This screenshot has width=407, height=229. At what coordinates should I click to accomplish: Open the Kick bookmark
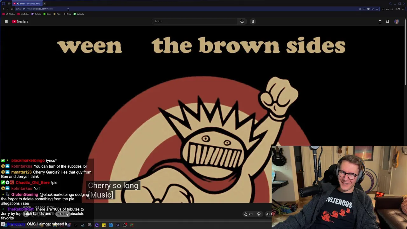coord(47,14)
